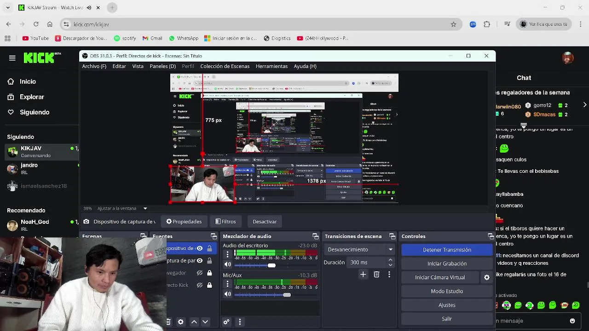Viewport: 589px width, 331px height.
Task: Pop out Mezclador de audio dock
Action: click(315, 236)
